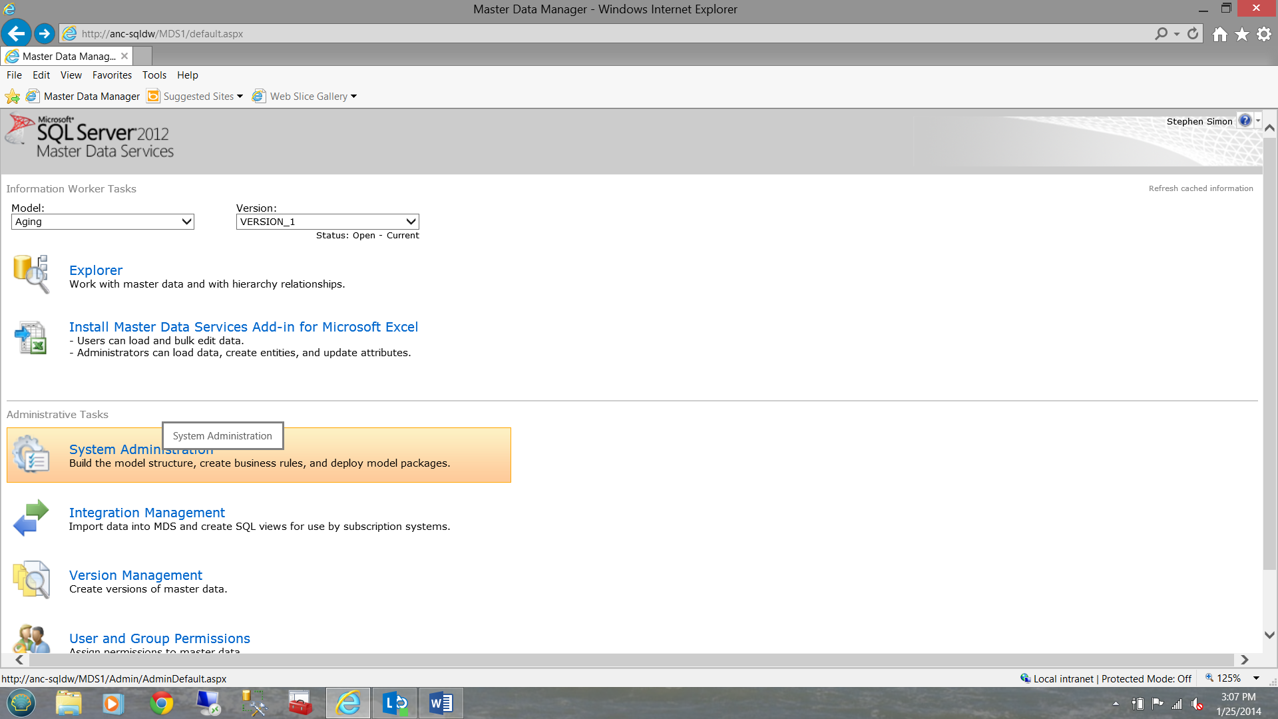The width and height of the screenshot is (1278, 719).
Task: Open the Favorites star icon
Action: click(x=1242, y=34)
